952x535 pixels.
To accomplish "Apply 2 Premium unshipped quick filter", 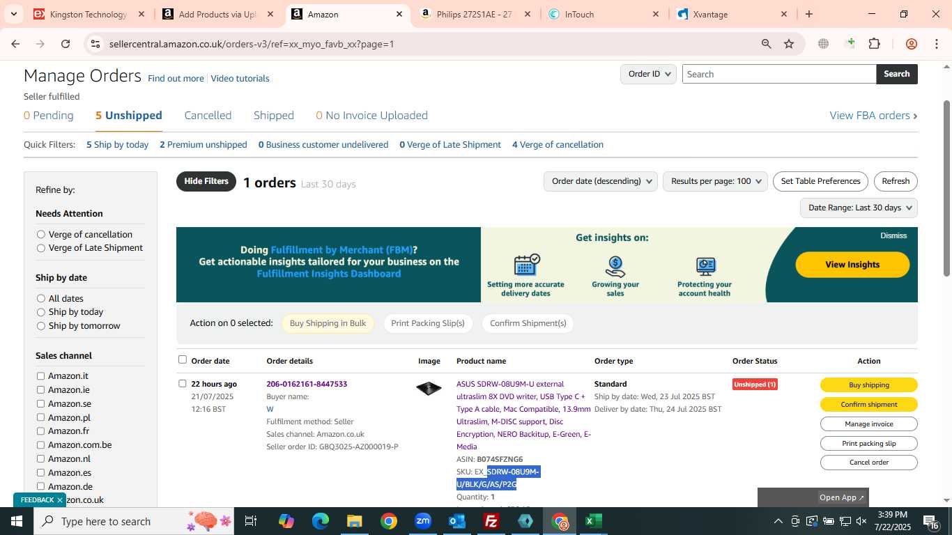I will tap(204, 145).
